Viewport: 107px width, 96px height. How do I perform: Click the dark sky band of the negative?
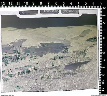point(49,21)
